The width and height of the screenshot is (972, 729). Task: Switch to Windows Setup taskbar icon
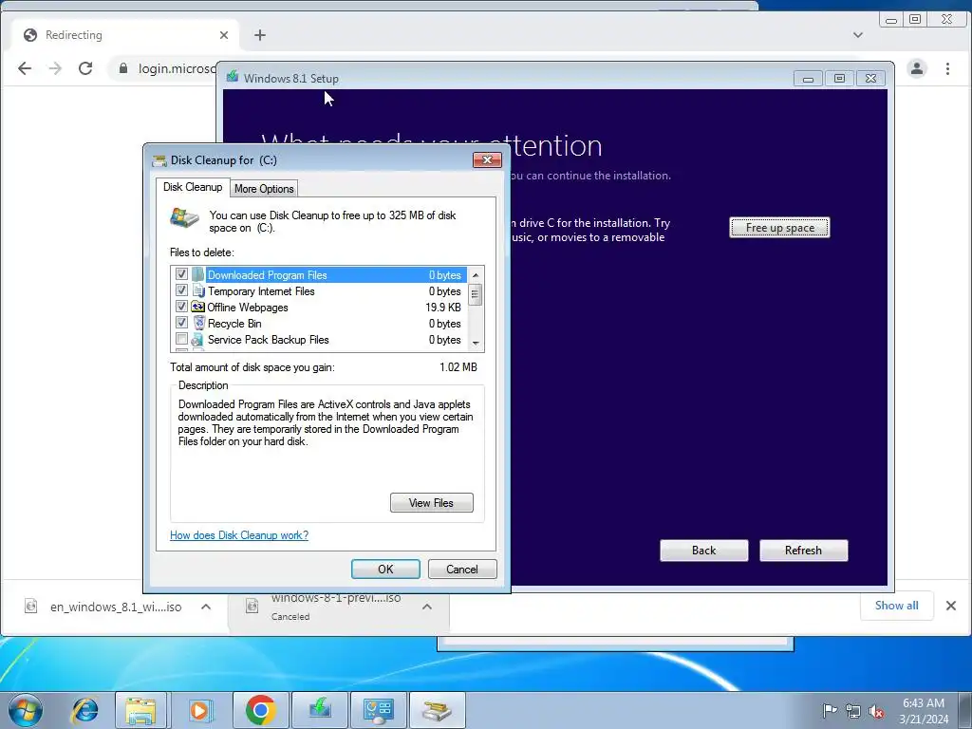click(x=320, y=710)
